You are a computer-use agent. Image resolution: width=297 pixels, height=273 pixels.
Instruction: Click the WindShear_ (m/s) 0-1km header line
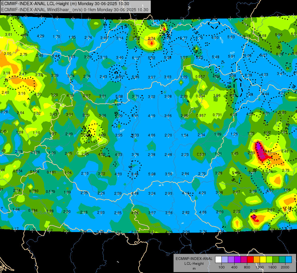click(x=75, y=10)
